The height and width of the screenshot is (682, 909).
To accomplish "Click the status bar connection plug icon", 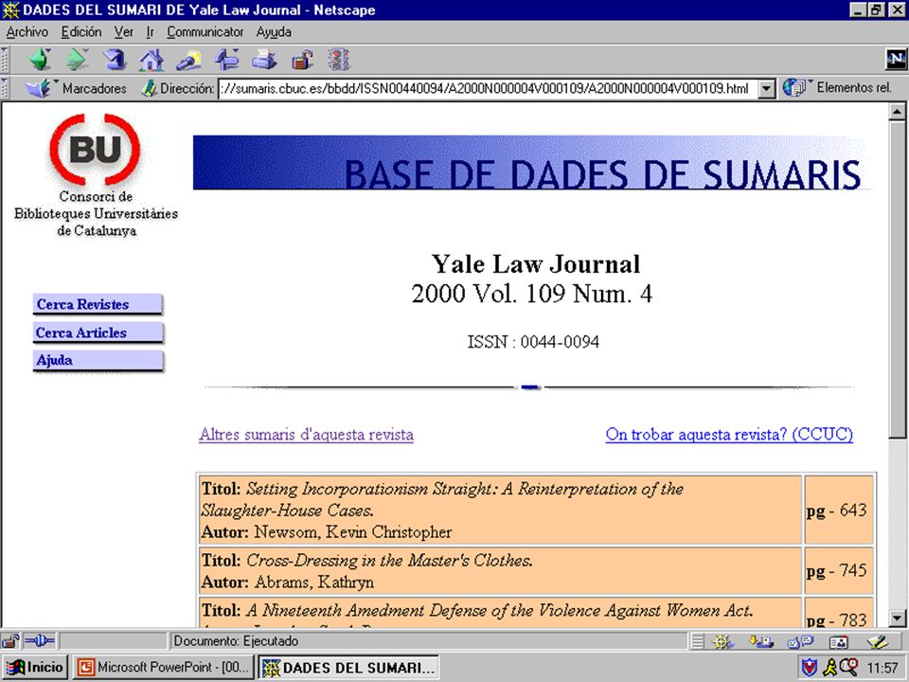I will 40,641.
